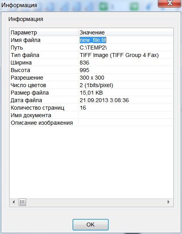Close the Информация dialog window
This screenshot has height=234, width=182.
click(x=169, y=3)
